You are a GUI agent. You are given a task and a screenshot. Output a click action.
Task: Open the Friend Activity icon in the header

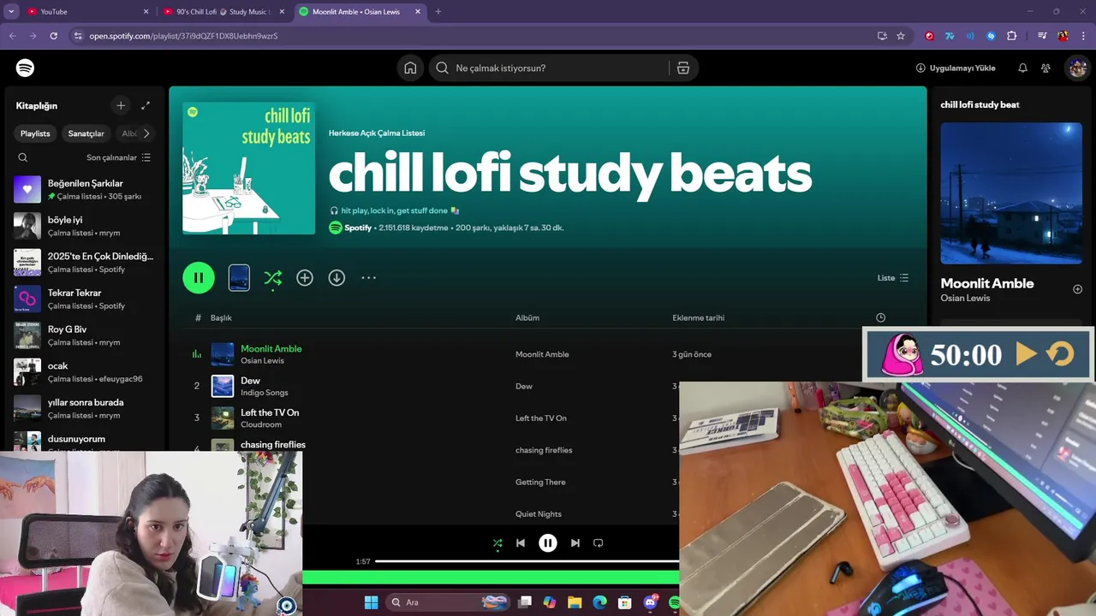[1045, 68]
